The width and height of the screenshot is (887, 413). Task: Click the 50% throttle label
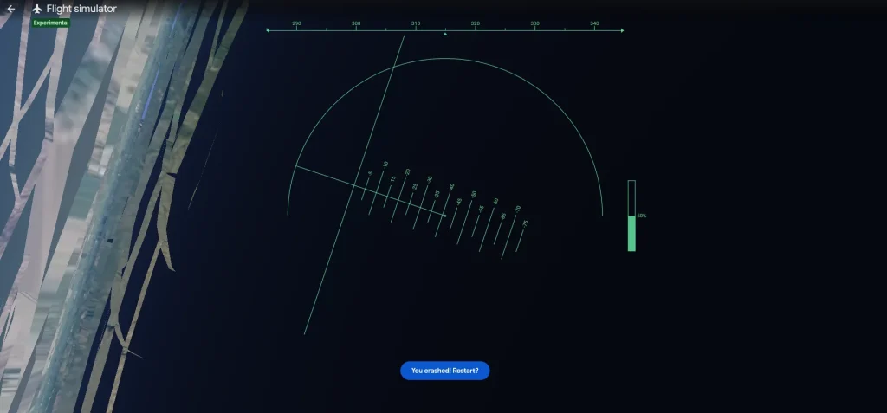[642, 216]
